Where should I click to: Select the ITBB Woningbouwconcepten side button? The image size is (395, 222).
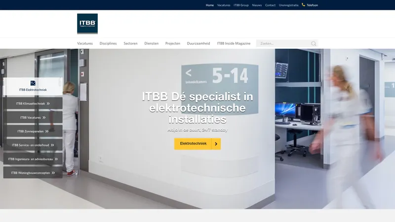[x=33, y=173]
